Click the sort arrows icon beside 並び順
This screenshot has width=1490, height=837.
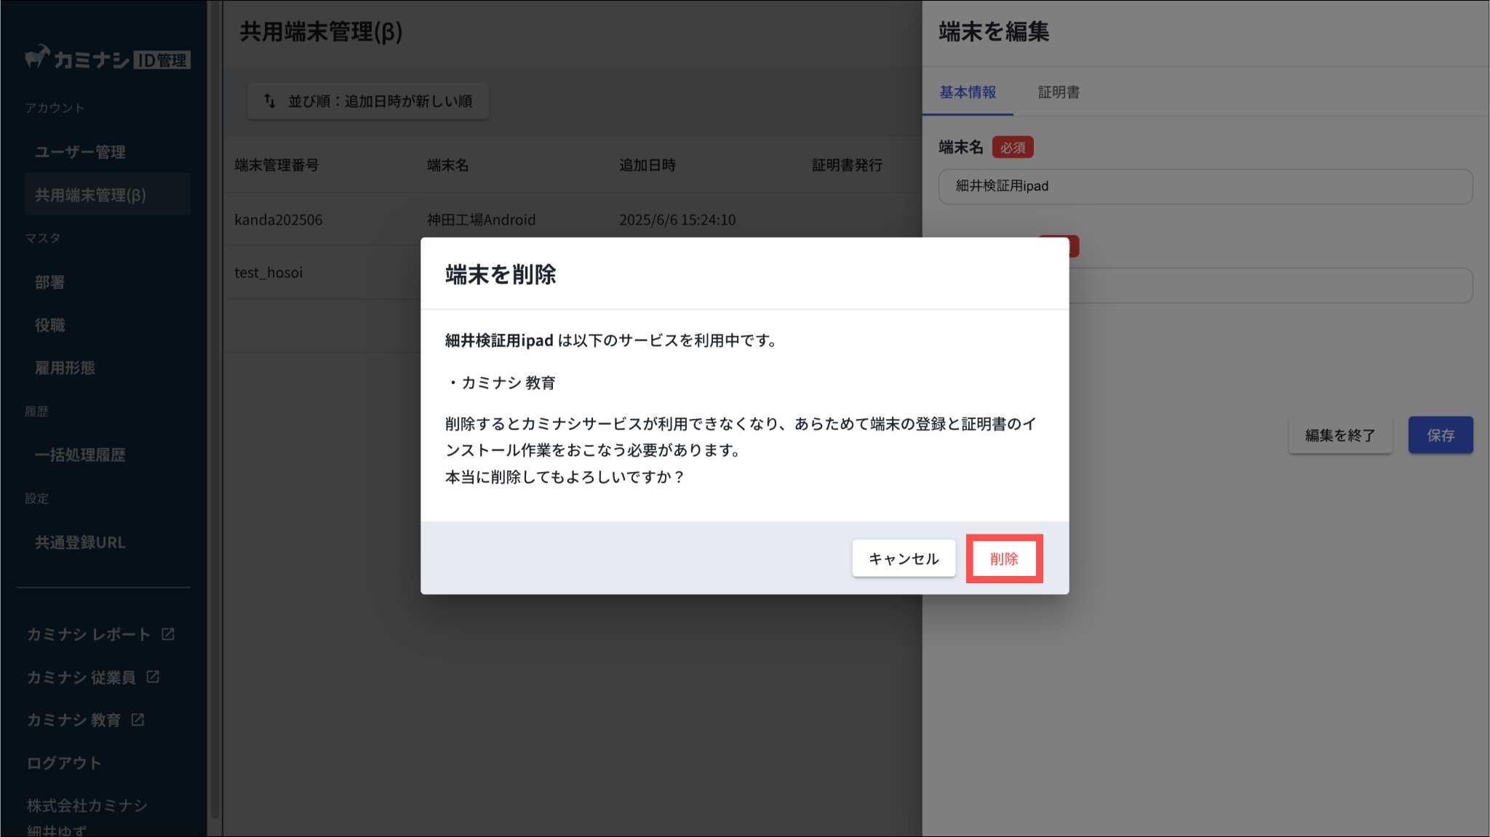click(269, 101)
